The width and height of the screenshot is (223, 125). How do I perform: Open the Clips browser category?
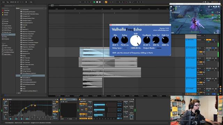tap(6, 37)
